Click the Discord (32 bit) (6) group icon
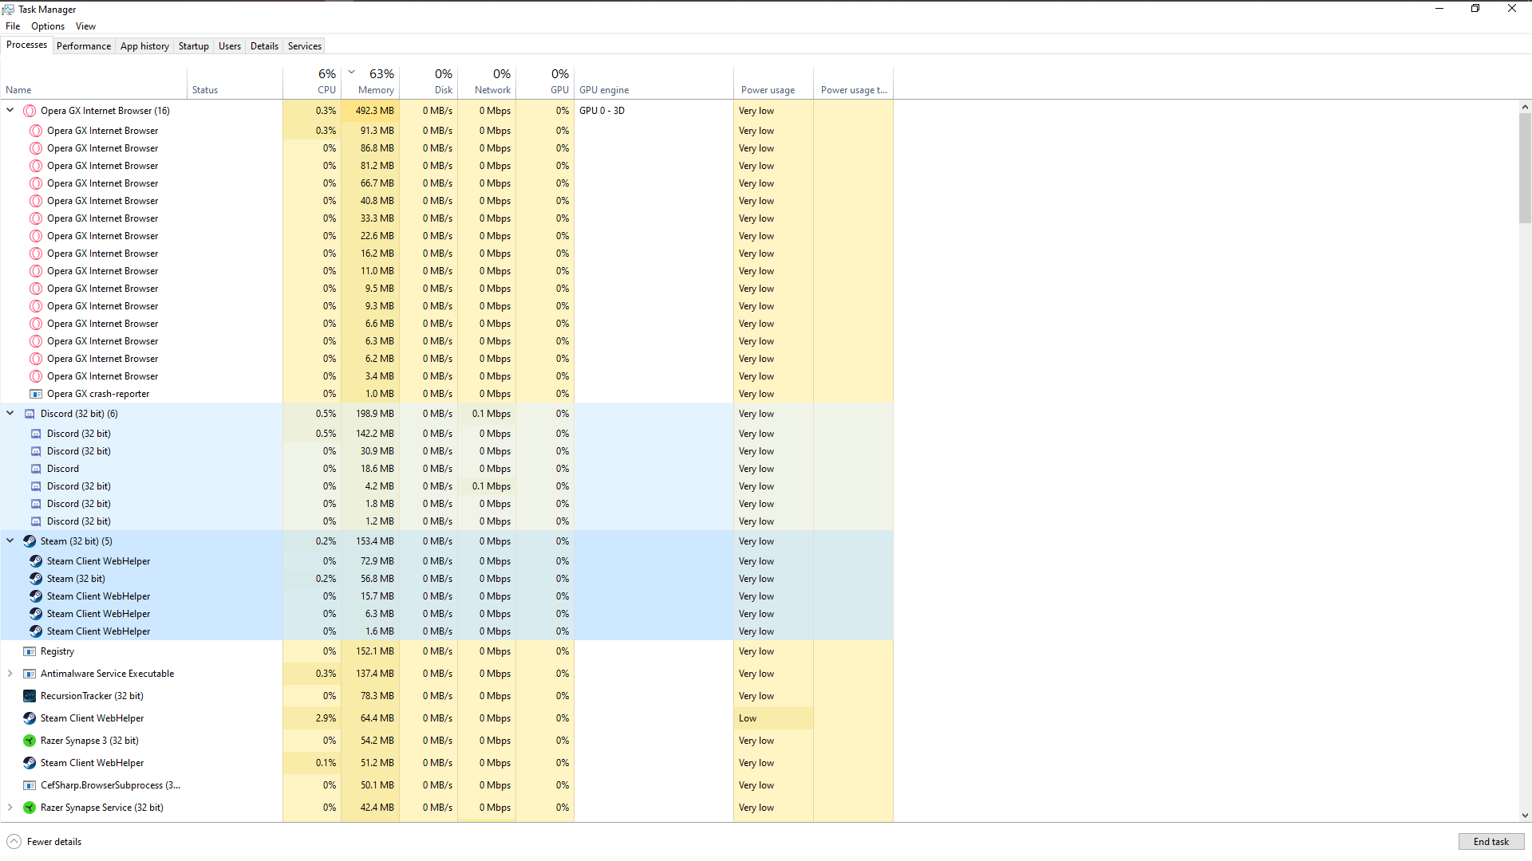Image resolution: width=1532 pixels, height=861 pixels. click(x=30, y=414)
